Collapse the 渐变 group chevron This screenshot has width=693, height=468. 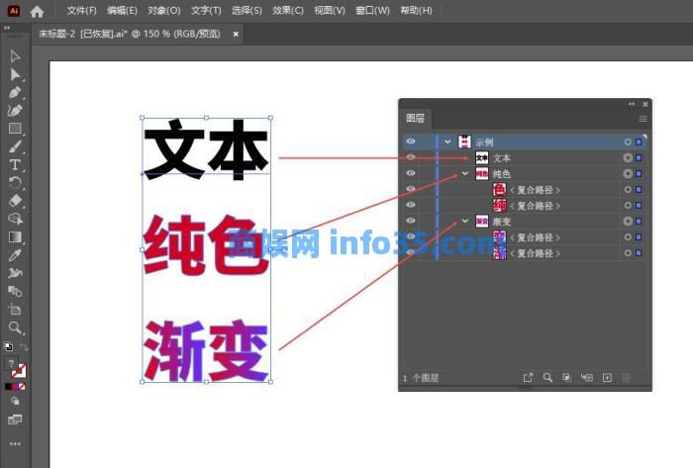465,221
